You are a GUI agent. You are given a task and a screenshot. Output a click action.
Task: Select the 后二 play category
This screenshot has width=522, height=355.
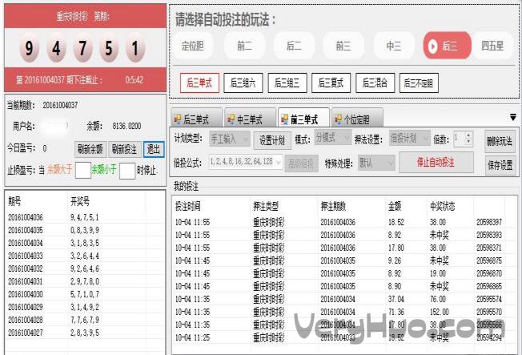(294, 46)
